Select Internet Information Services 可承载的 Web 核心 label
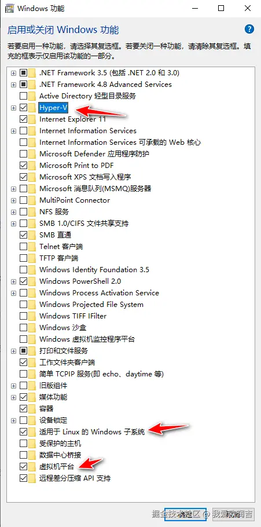261x527 pixels. 120,142
